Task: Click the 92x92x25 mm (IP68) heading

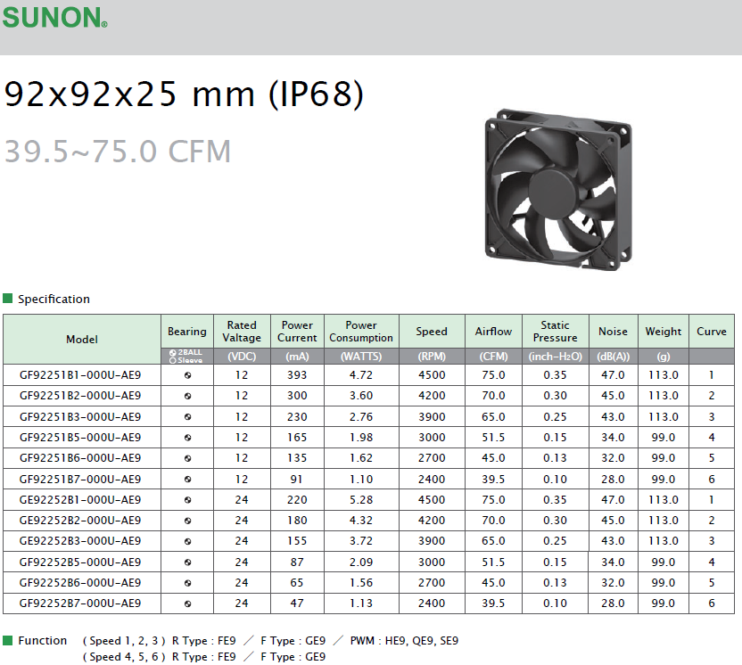Action: 184,94
